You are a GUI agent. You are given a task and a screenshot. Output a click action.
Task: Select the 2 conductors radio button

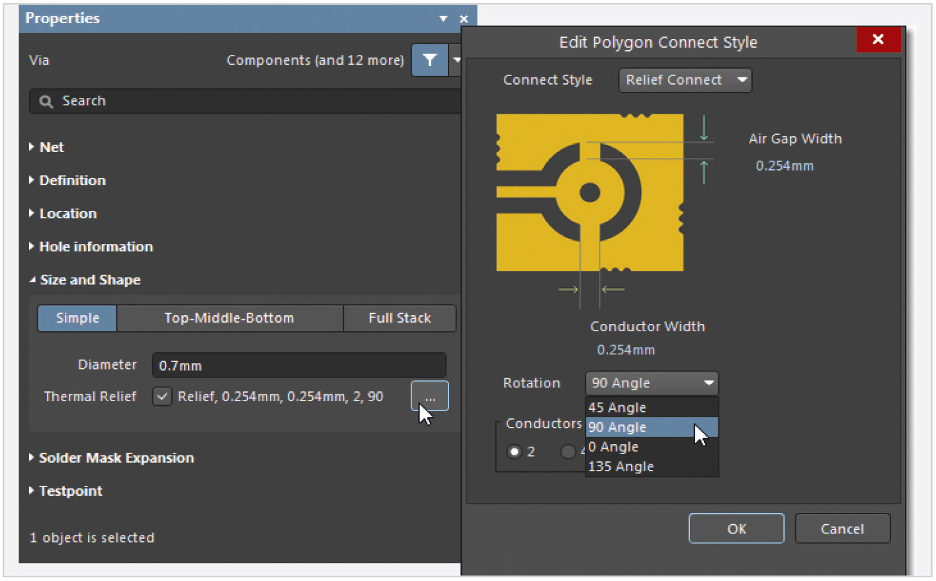514,451
